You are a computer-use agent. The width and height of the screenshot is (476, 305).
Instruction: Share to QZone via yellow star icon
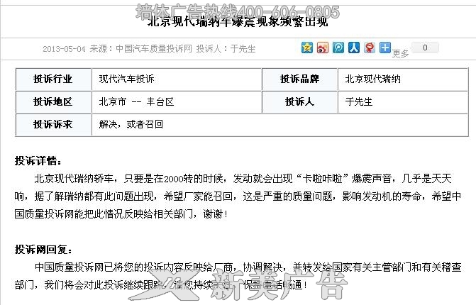pos(307,48)
